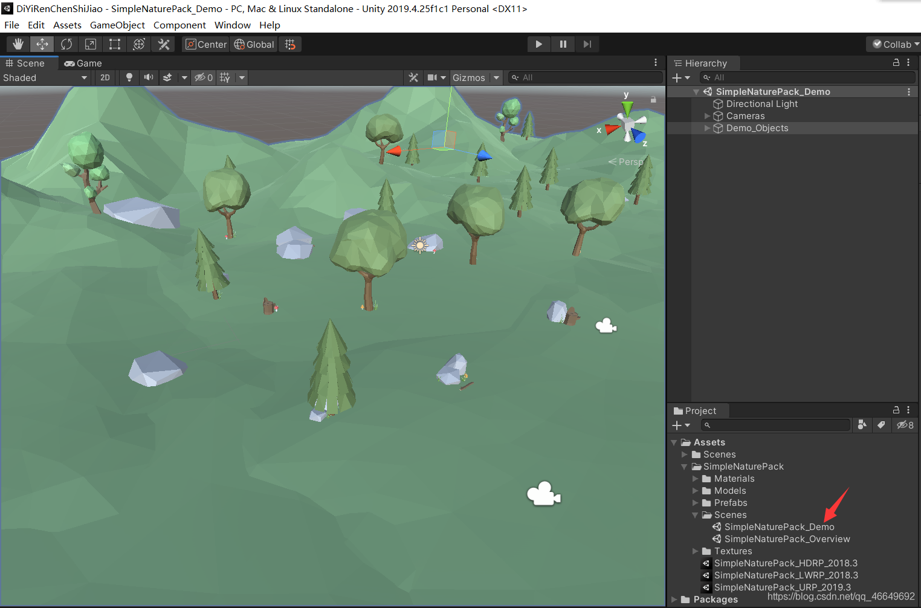
Task: Toggle Global handle rotation
Action: [254, 44]
